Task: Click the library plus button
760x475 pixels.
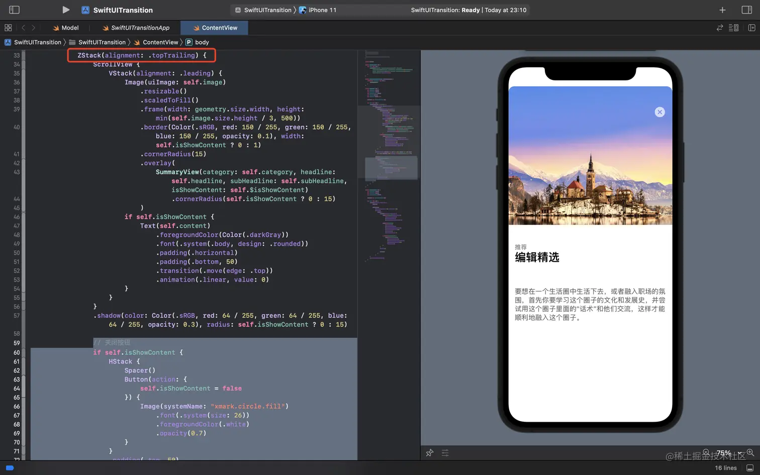Action: 722,10
